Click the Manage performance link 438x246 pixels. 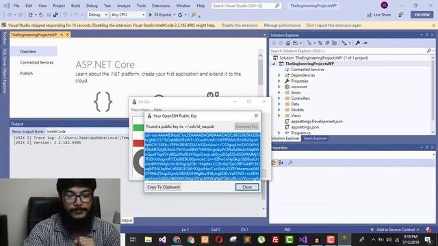tap(282, 25)
